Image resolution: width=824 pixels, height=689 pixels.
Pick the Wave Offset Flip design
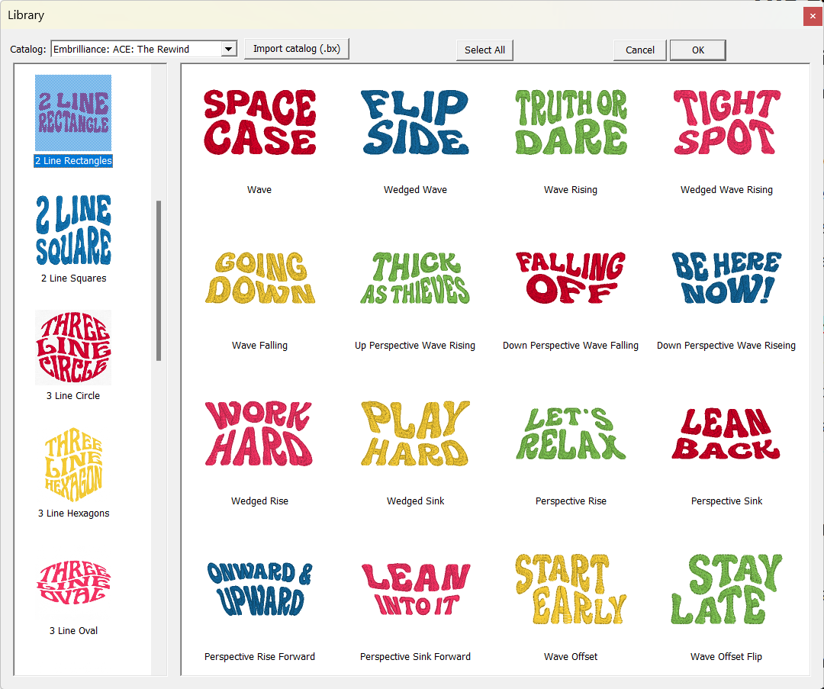click(726, 590)
